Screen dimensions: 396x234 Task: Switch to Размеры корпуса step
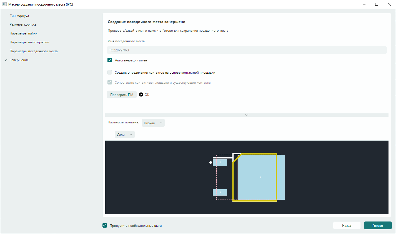click(23, 24)
